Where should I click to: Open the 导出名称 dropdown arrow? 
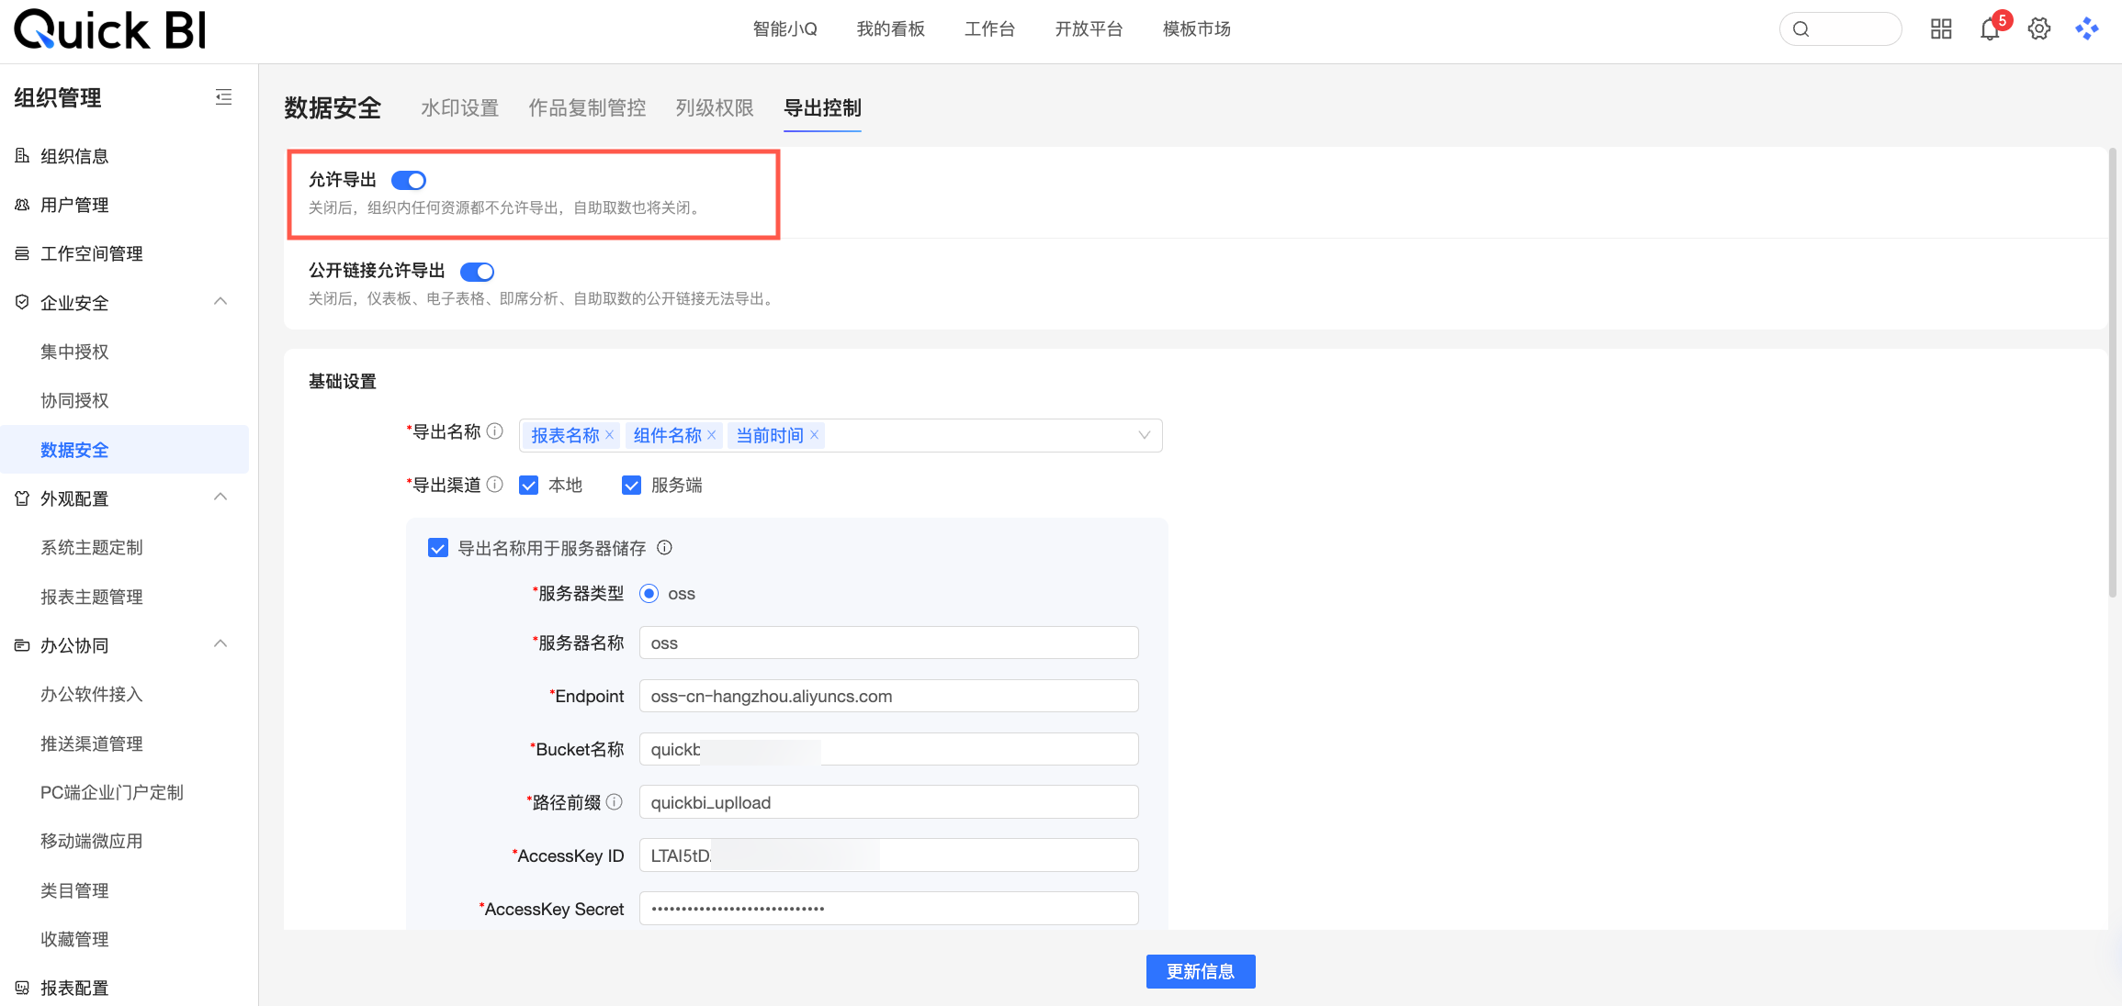tap(1144, 435)
